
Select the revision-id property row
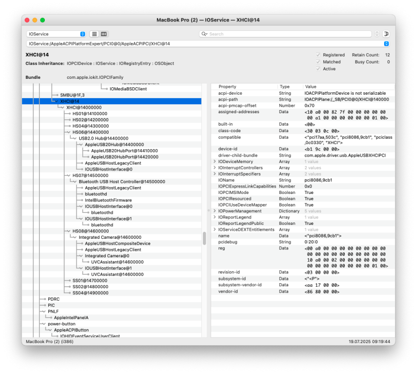pos(303,272)
